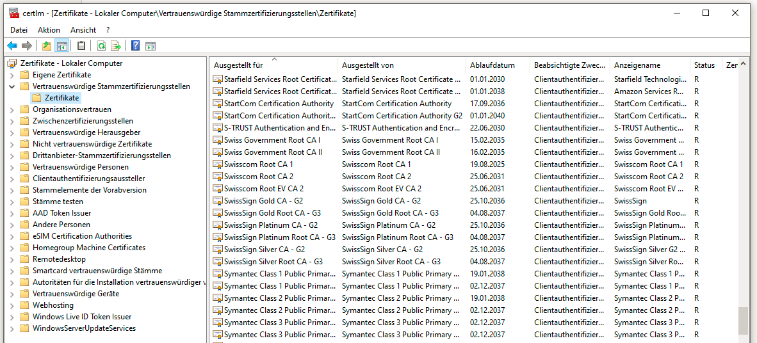Open Help with the blue question-mark icon
Image resolution: width=757 pixels, height=343 pixels.
tap(136, 46)
